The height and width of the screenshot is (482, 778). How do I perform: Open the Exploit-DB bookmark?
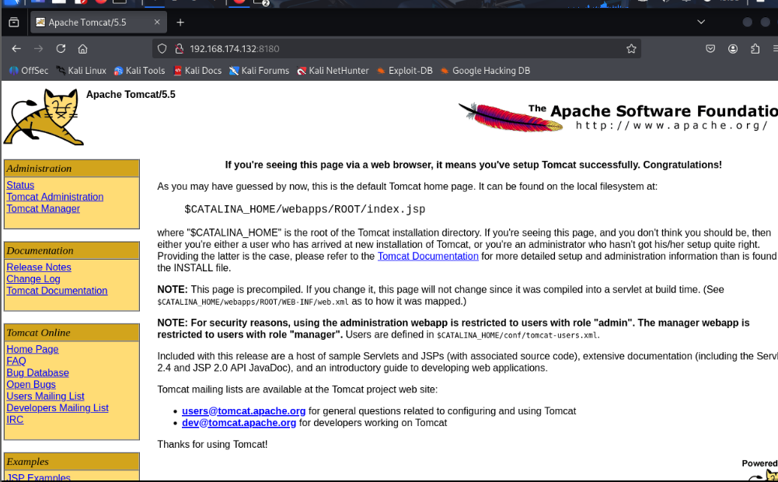pyautogui.click(x=404, y=71)
